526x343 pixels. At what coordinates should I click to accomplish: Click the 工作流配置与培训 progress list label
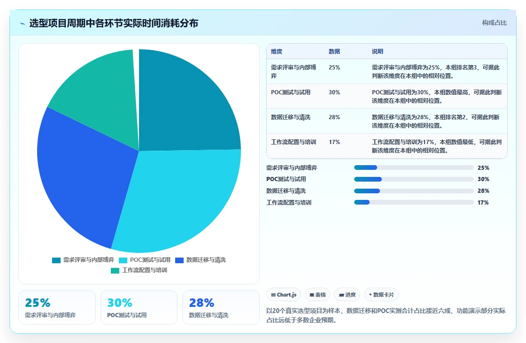(x=289, y=203)
